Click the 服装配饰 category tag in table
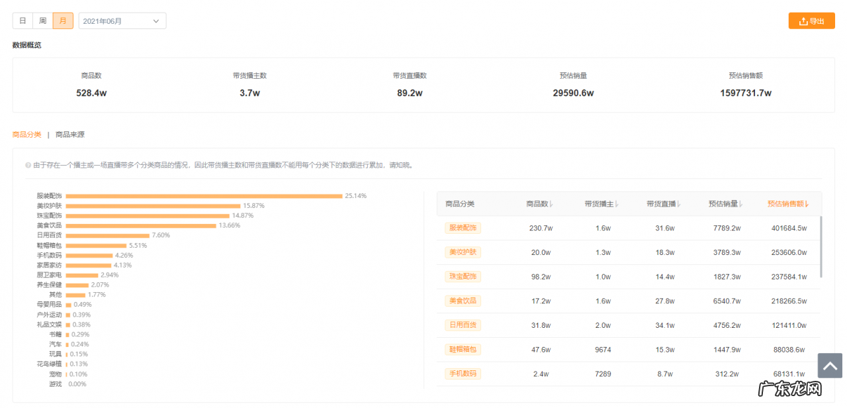Screen dimensions: 847x408 [463, 228]
